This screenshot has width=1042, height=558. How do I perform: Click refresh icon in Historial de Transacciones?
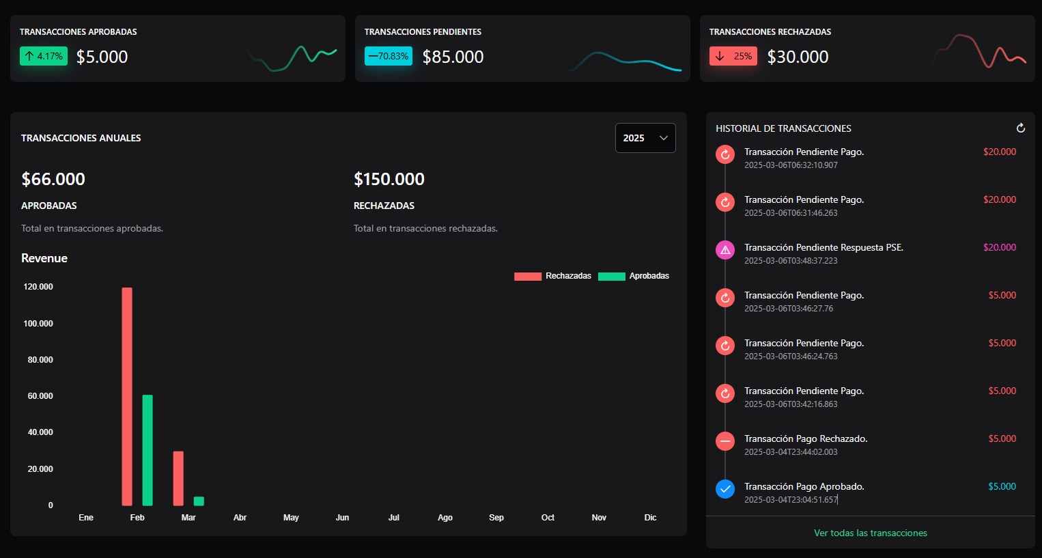click(x=1020, y=128)
